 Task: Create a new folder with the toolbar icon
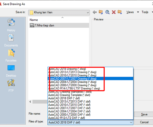[120, 12]
